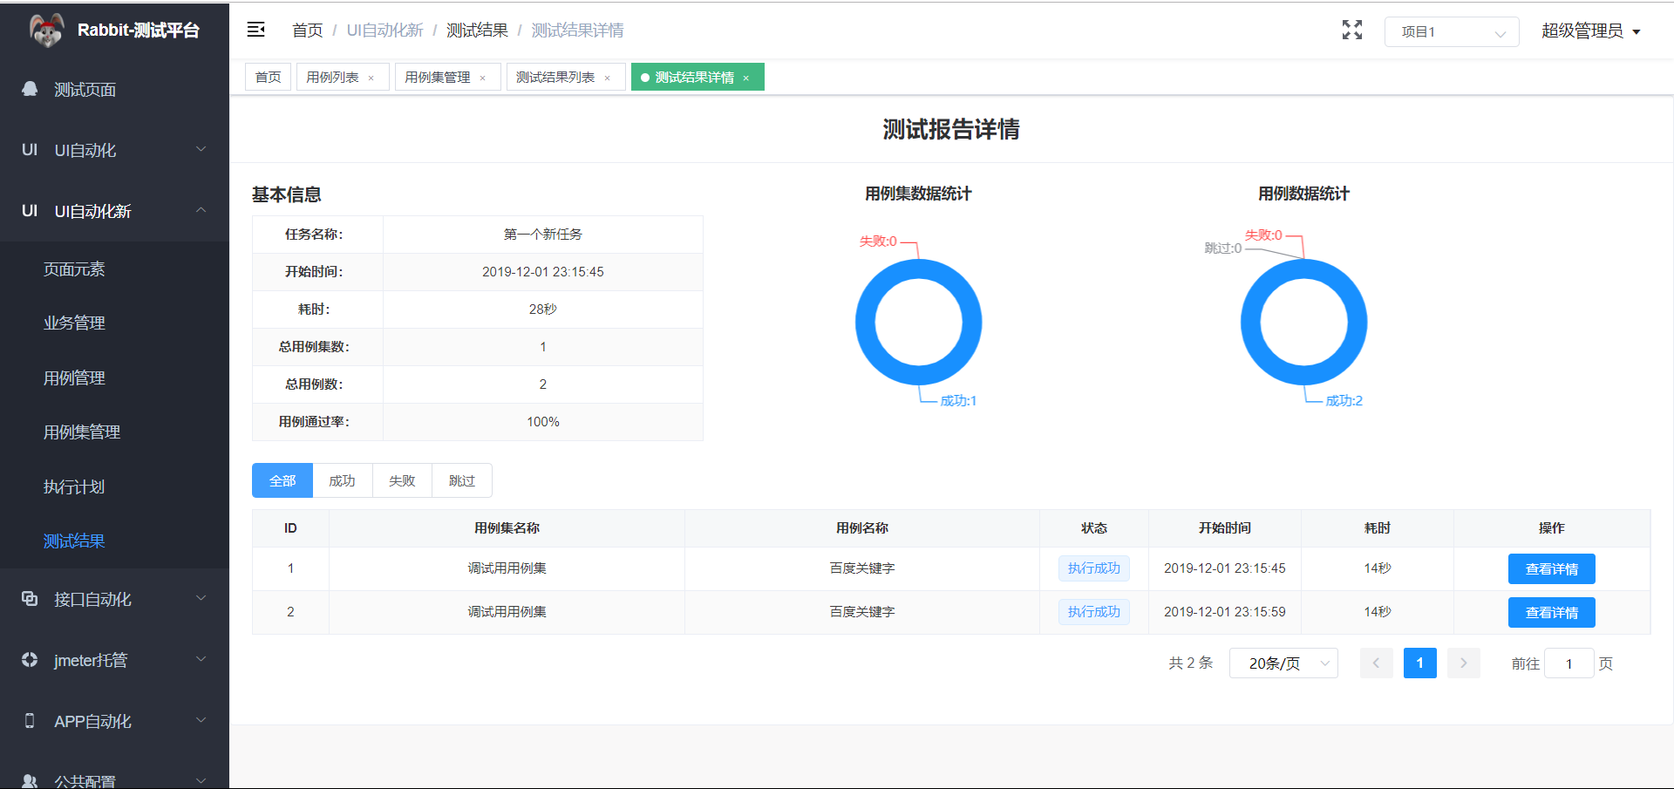Switch to the 成功 filter tab

[342, 480]
